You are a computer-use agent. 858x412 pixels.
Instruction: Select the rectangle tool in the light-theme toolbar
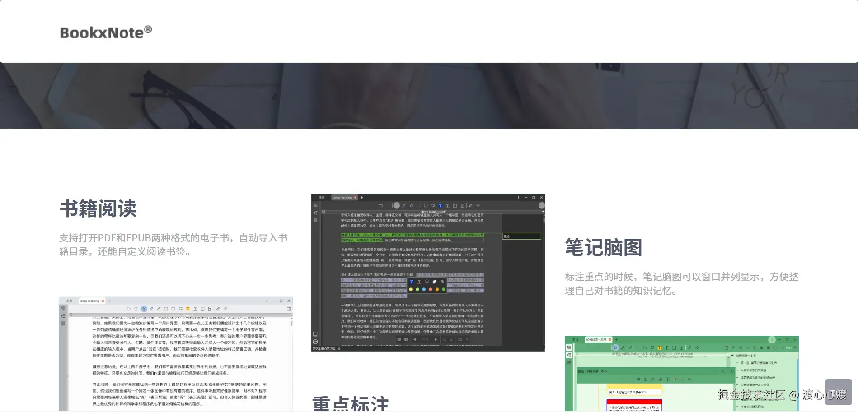click(x=166, y=309)
